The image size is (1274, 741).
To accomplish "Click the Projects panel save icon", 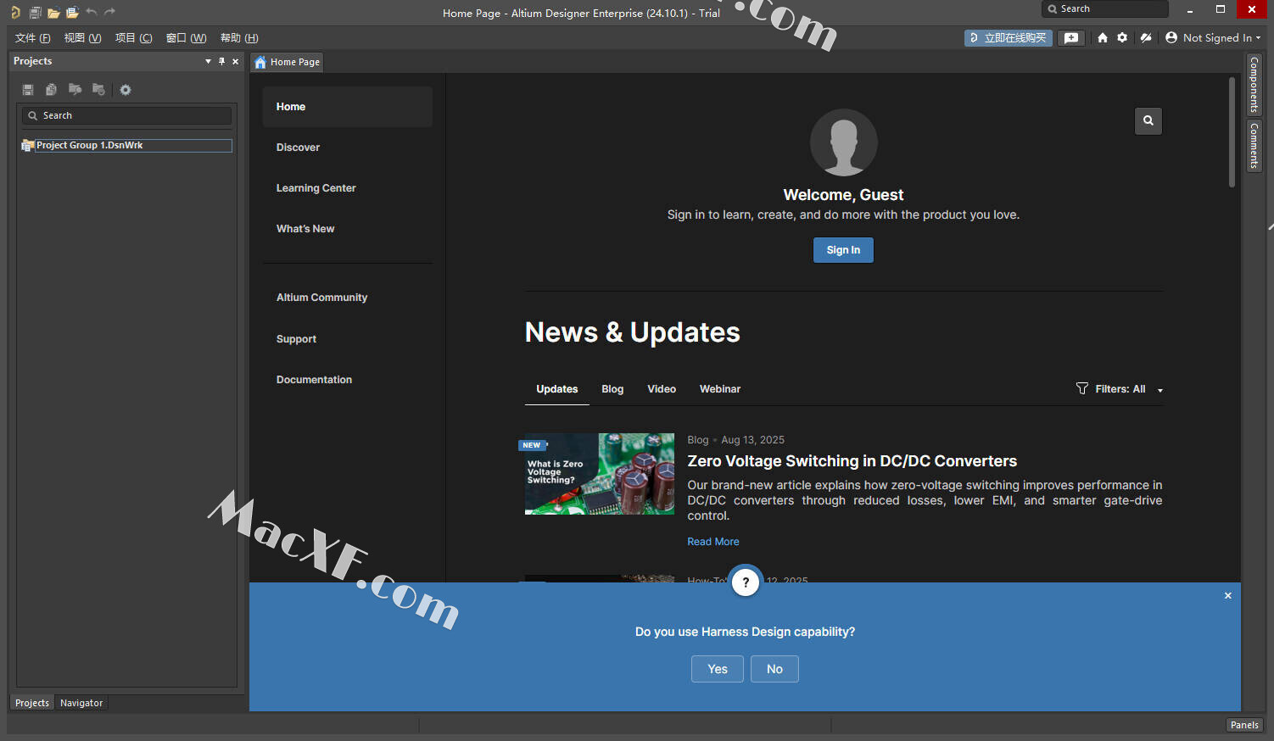I will [x=28, y=90].
